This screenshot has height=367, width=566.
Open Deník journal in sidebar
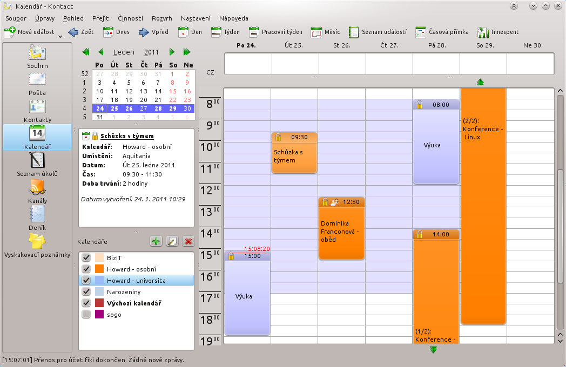point(37,218)
